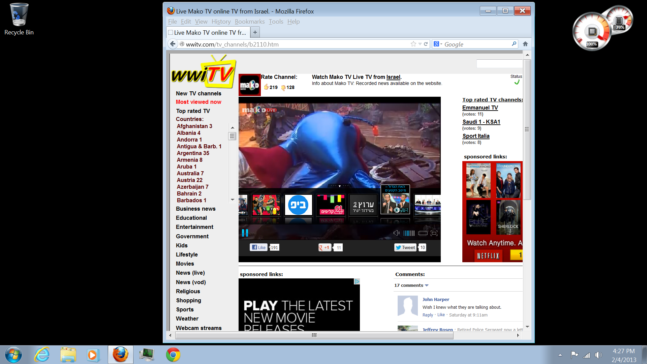Image resolution: width=647 pixels, height=364 pixels.
Task: Open the Bookmarks menu
Action: 250,22
